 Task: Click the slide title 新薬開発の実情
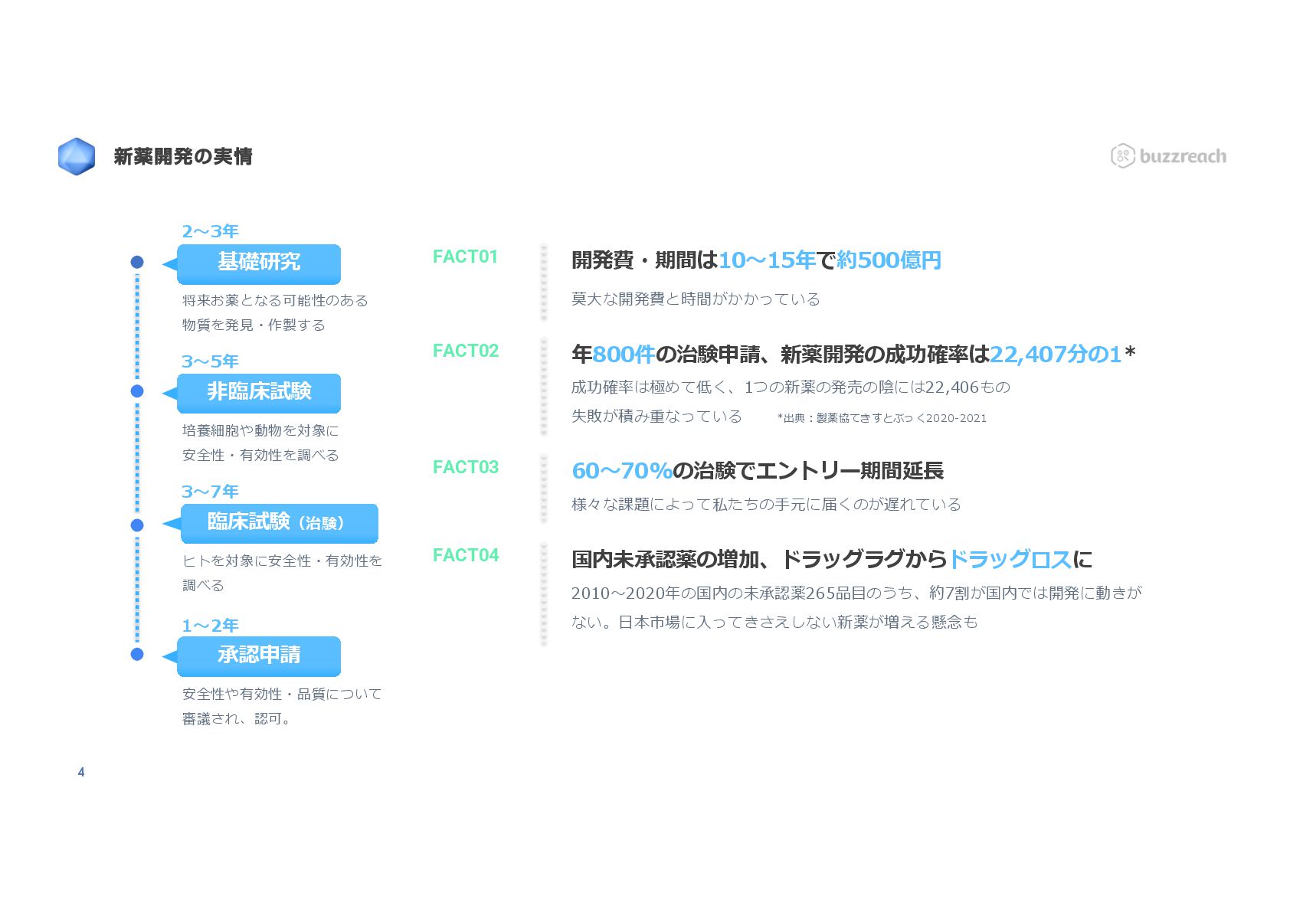183,156
